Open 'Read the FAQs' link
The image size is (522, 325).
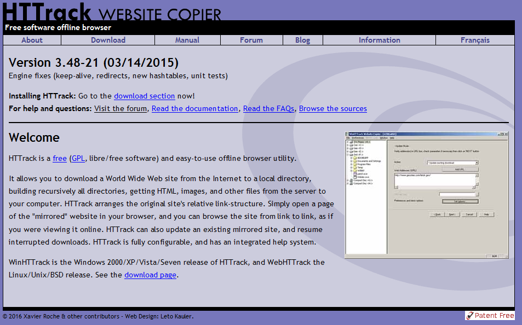pos(268,108)
